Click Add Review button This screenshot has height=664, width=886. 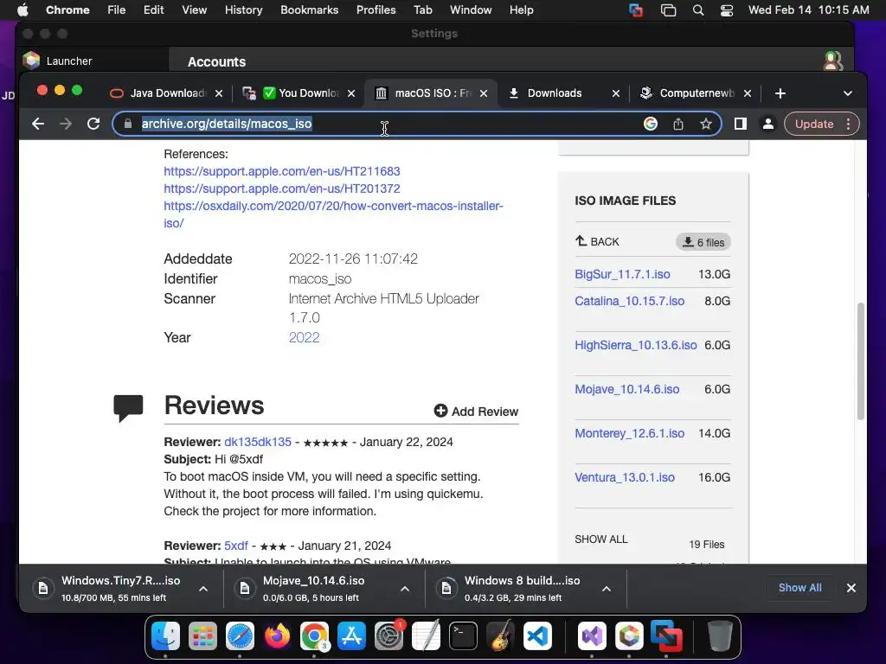[476, 411]
